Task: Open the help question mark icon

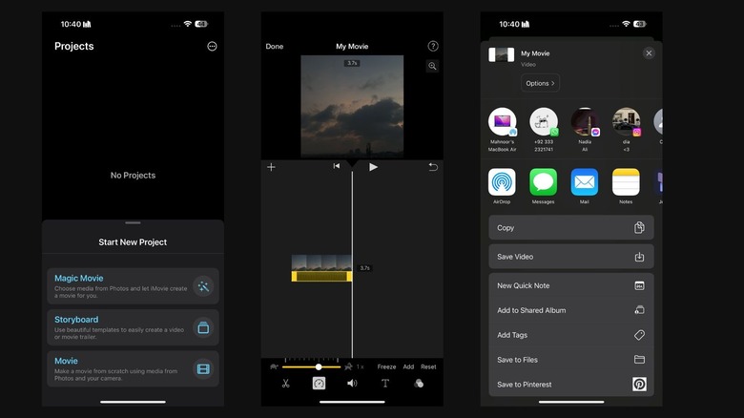Action: 433,46
